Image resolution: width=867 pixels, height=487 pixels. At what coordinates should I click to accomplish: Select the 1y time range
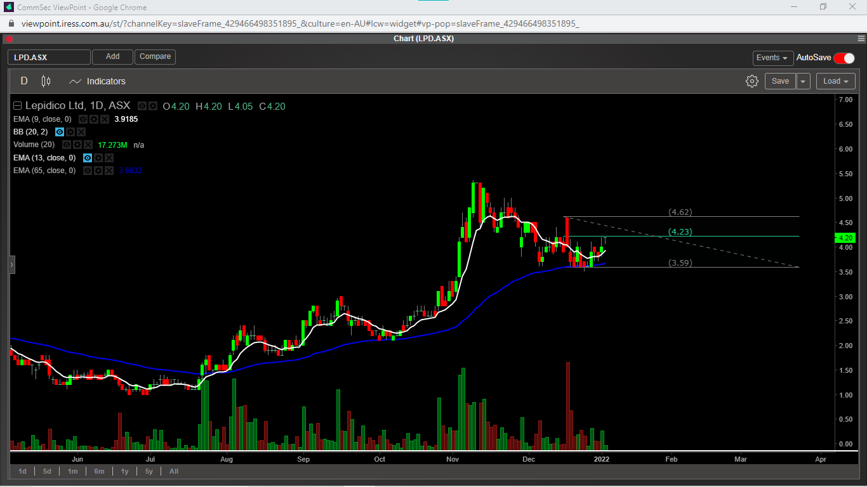(x=124, y=471)
